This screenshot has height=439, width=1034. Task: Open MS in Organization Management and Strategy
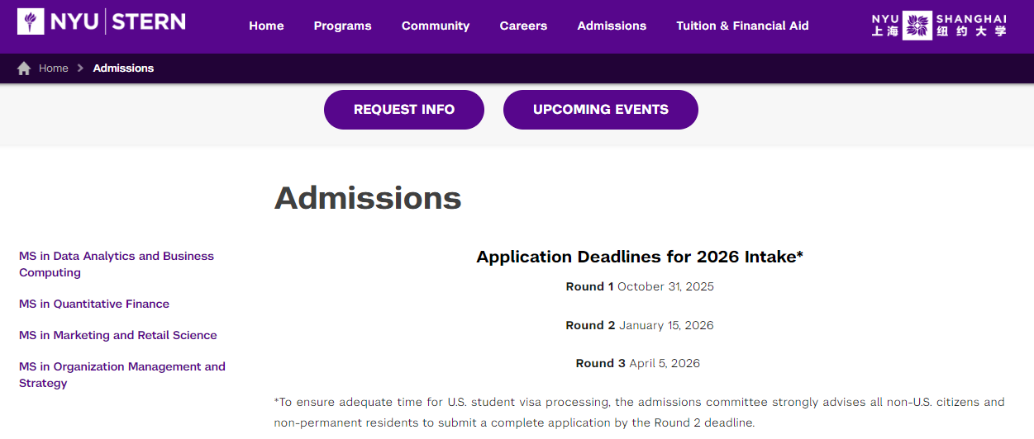(x=122, y=375)
